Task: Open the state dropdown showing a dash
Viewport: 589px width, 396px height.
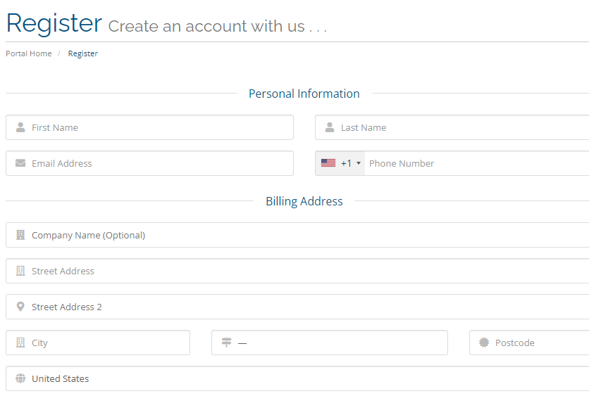Action: coord(330,343)
